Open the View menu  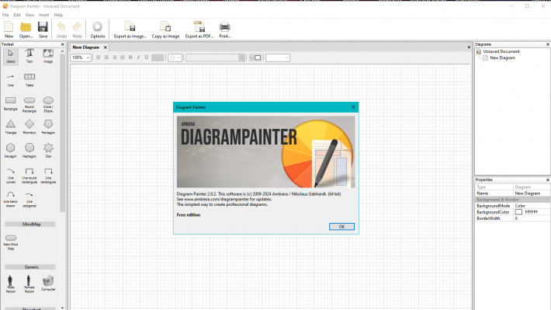pos(29,15)
